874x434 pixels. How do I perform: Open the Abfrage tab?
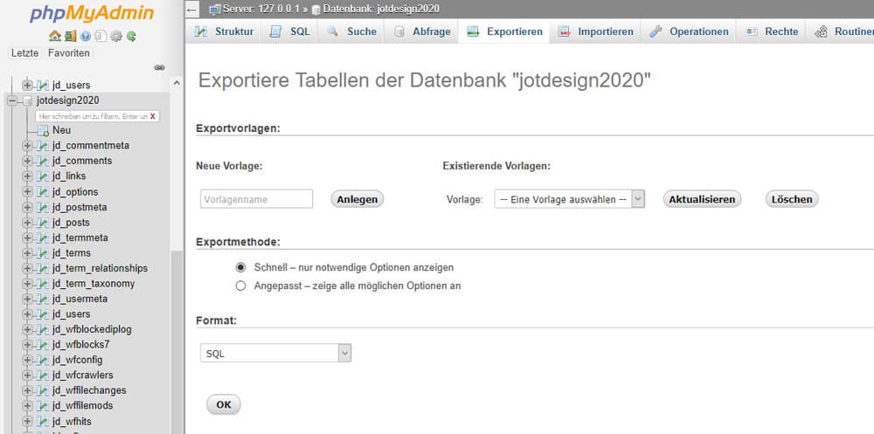[422, 31]
